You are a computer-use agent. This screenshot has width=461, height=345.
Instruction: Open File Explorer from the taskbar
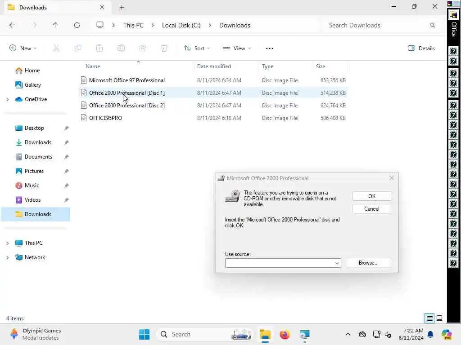coord(265,334)
